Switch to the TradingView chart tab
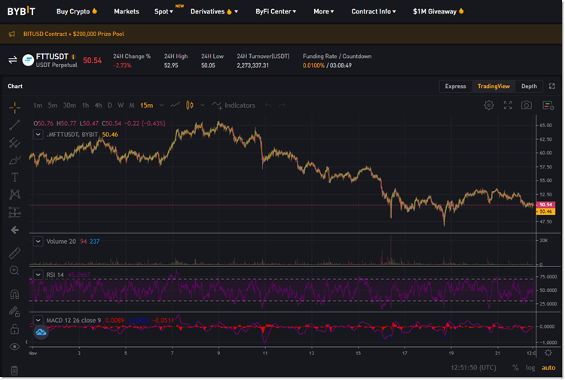The height and width of the screenshot is (380, 565). [493, 86]
